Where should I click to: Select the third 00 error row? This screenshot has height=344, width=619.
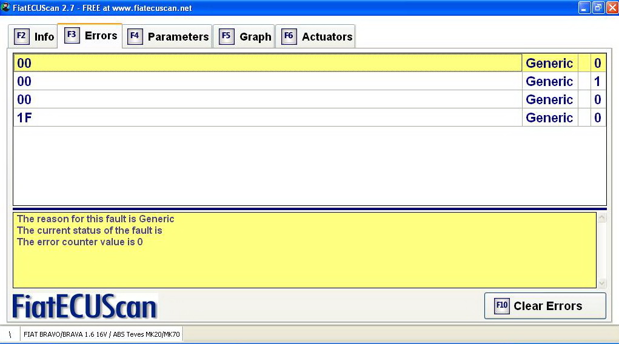click(x=310, y=99)
